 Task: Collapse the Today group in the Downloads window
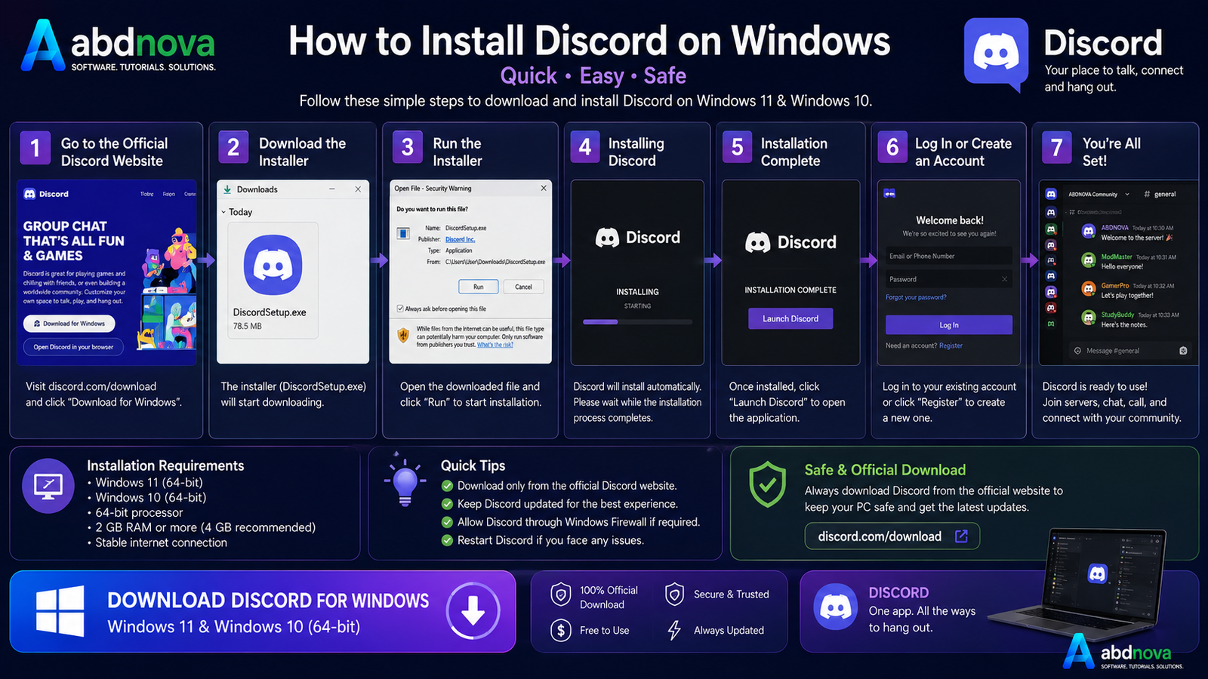pyautogui.click(x=223, y=212)
